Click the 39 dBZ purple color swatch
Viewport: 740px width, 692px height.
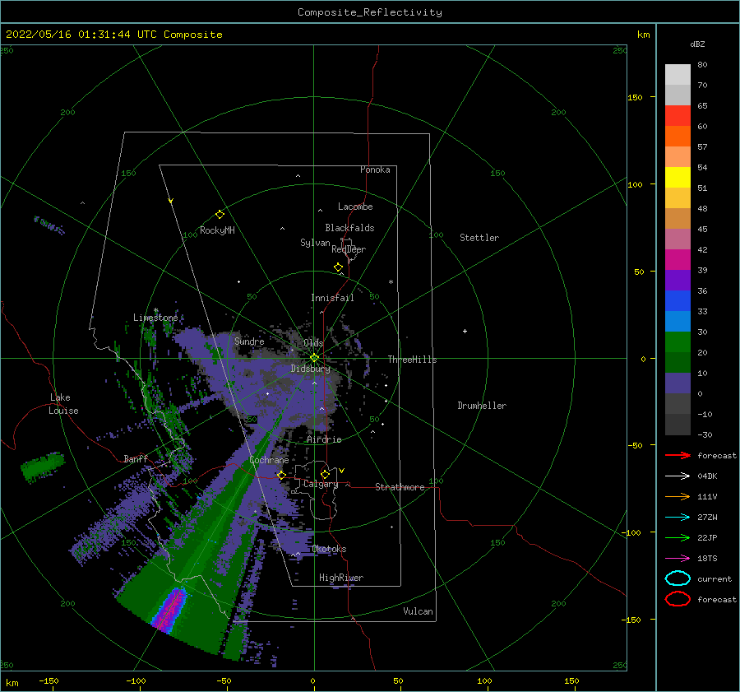(x=678, y=281)
